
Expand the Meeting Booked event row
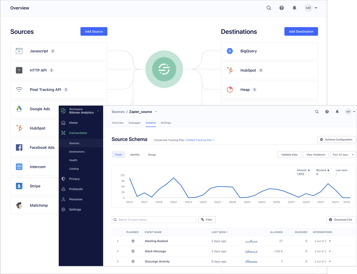point(118,241)
